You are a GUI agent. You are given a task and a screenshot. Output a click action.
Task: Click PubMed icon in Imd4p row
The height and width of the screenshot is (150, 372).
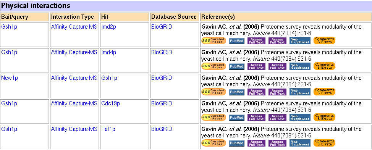coord(237,66)
